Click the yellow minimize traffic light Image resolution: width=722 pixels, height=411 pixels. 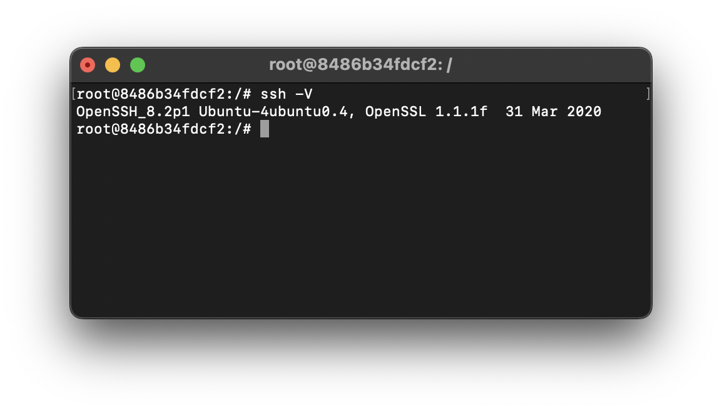tap(113, 64)
